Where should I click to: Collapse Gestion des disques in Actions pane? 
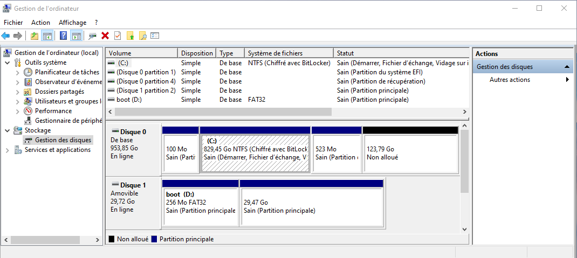click(x=567, y=67)
